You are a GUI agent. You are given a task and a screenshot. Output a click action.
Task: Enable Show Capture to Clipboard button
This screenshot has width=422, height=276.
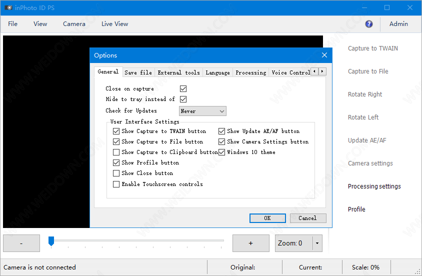[116, 152]
